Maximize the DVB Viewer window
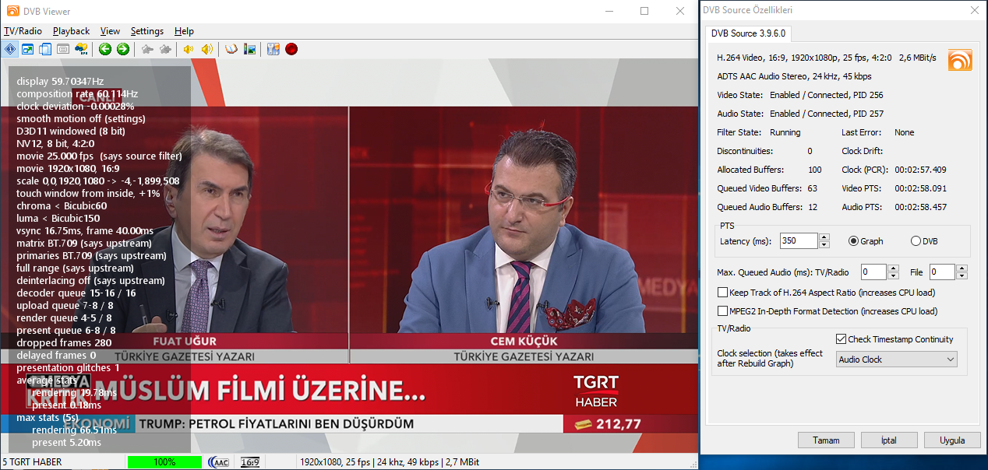The width and height of the screenshot is (988, 470). (x=644, y=11)
